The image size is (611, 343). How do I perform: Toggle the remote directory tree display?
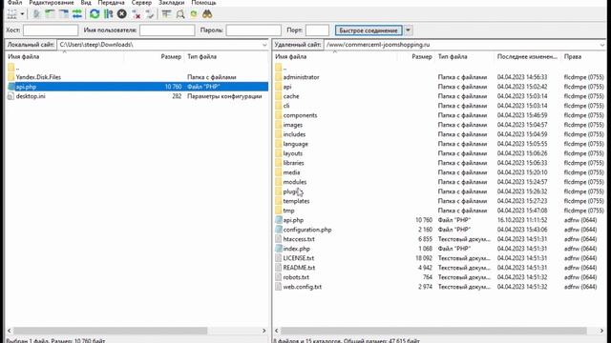(x=64, y=14)
